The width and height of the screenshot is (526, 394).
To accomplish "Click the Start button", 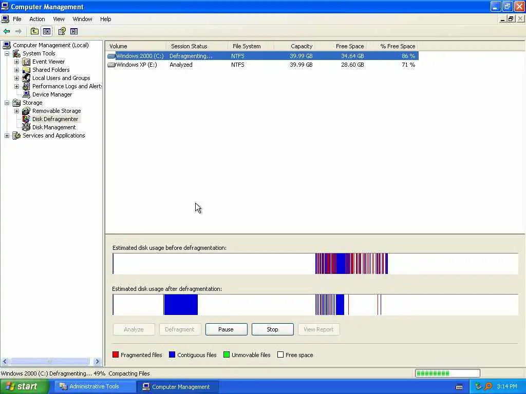I will click(x=24, y=387).
